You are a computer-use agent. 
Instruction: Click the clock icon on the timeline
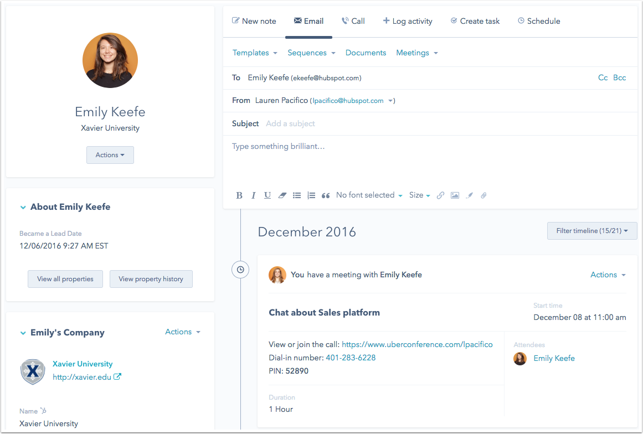point(240,270)
